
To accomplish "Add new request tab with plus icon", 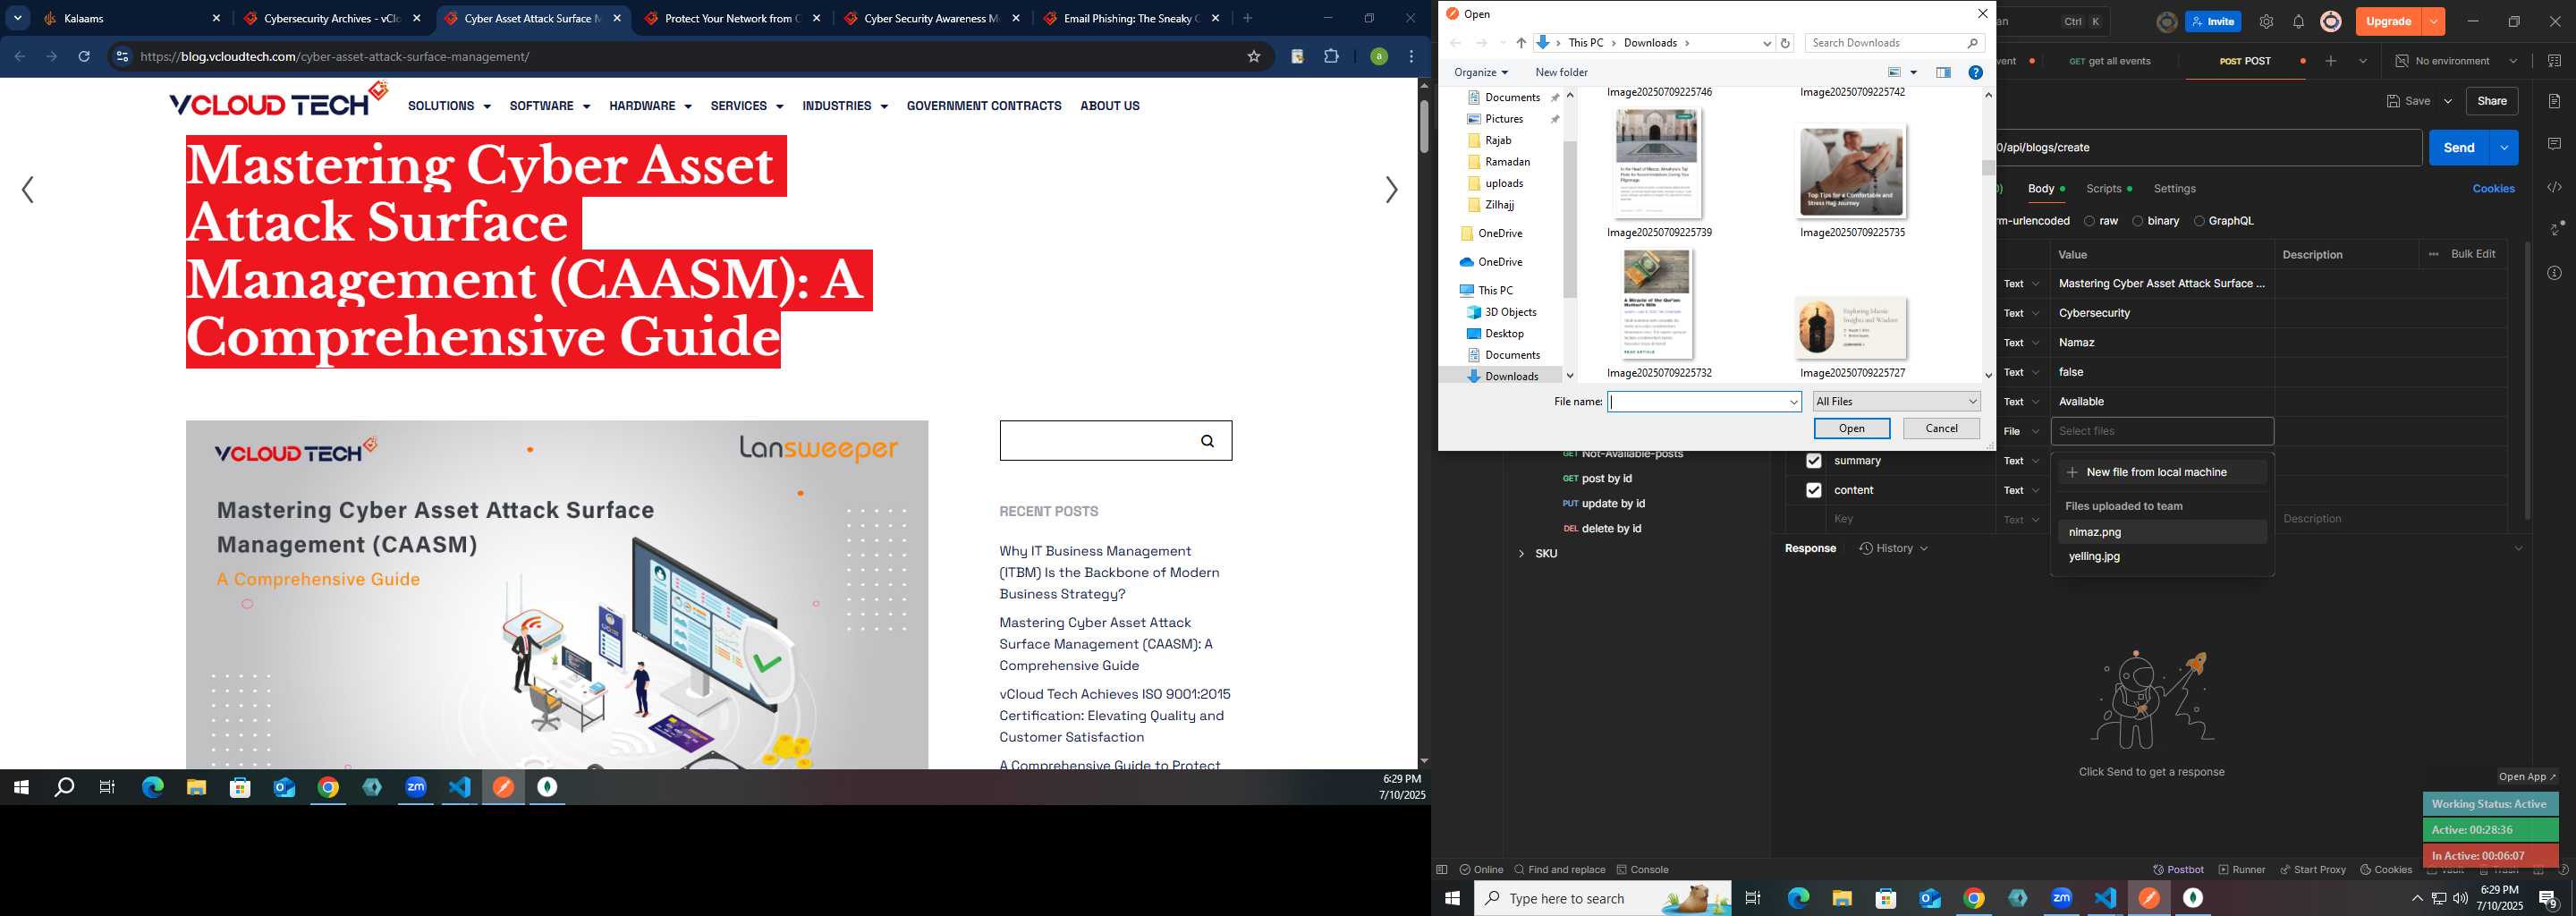I will [2331, 61].
